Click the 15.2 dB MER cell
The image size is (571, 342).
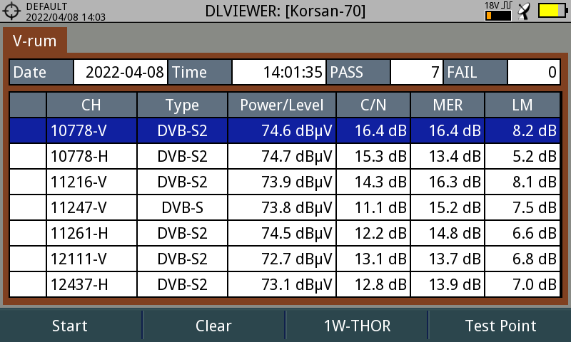(x=448, y=207)
